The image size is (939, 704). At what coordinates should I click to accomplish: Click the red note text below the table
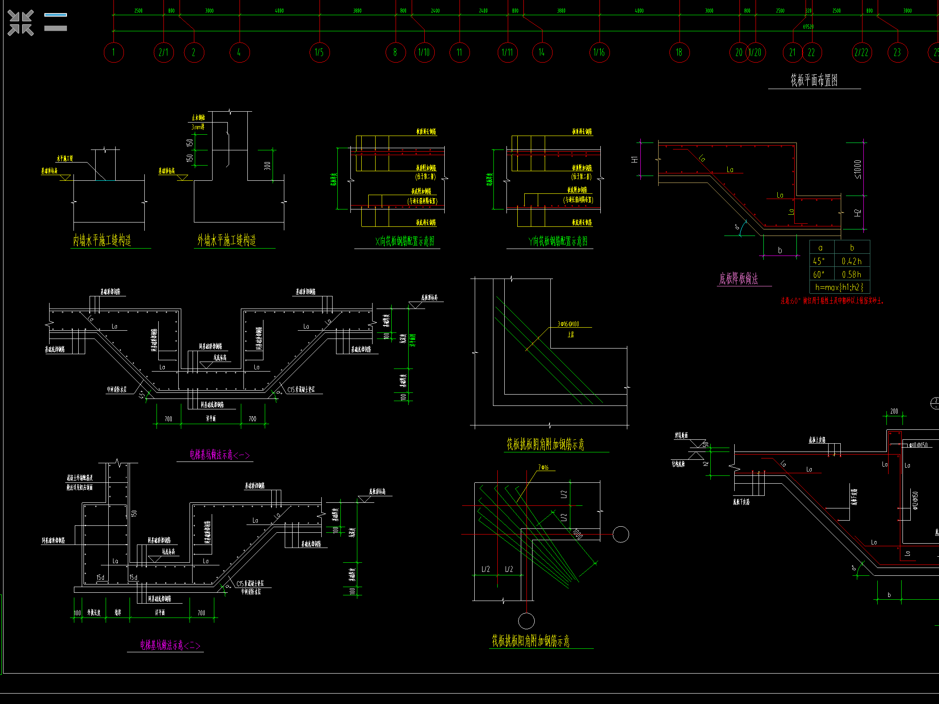[832, 301]
